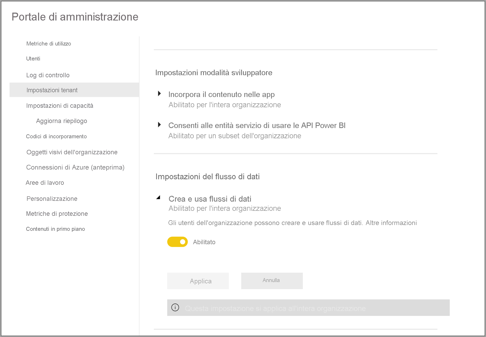Navigate to 'Aree di lavoro'
The width and height of the screenshot is (486, 337).
click(x=45, y=182)
